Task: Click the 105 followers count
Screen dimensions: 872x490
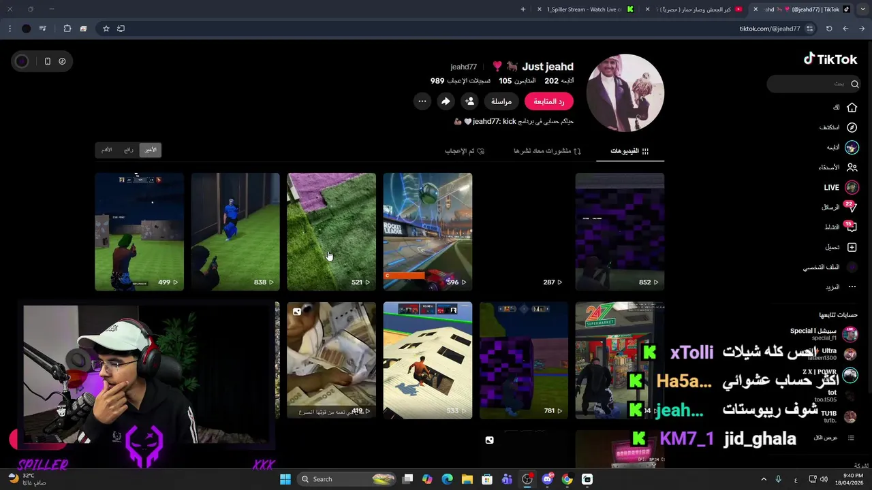Action: [x=517, y=80]
